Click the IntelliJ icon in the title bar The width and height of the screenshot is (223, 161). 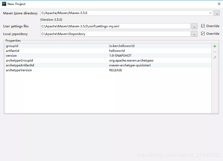4,4
